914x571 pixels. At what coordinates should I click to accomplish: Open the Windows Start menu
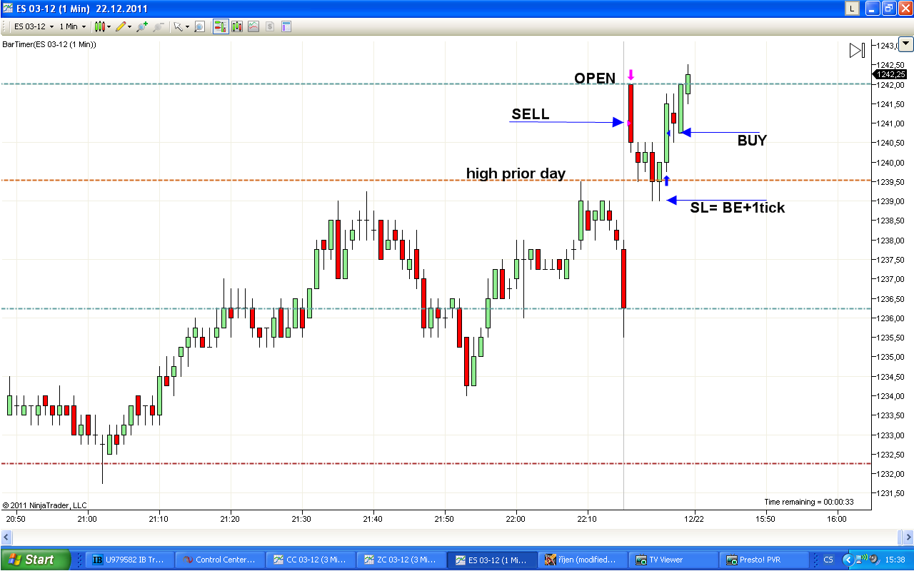[x=36, y=560]
